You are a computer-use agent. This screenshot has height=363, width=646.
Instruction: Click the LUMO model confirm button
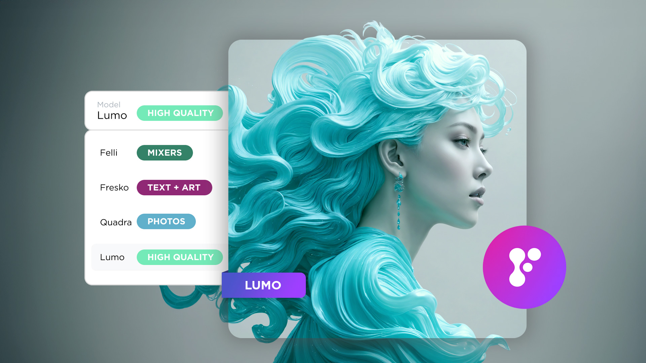(x=263, y=285)
